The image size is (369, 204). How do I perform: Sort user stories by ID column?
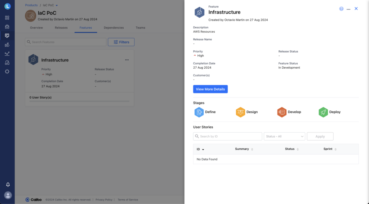[200, 149]
